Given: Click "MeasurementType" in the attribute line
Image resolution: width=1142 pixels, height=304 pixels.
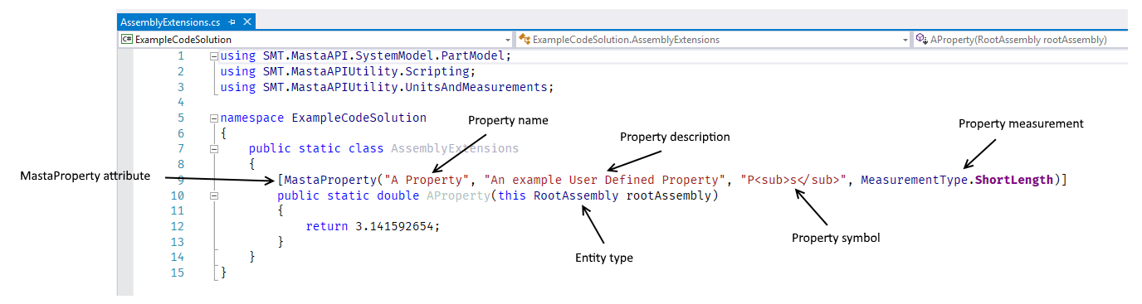Looking at the screenshot, I should click(914, 180).
